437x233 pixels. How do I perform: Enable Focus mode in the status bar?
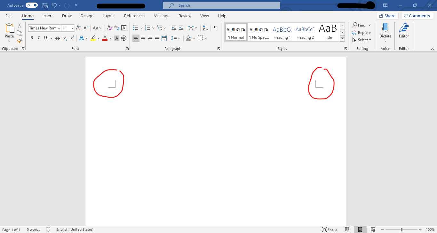(330, 229)
